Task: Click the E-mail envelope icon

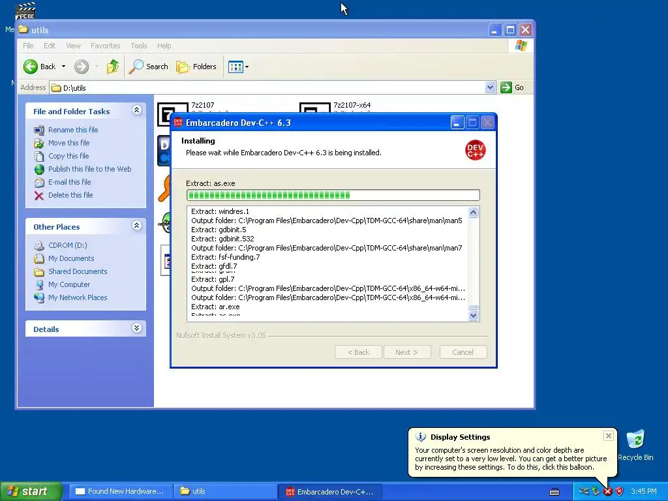Action: 39,183
